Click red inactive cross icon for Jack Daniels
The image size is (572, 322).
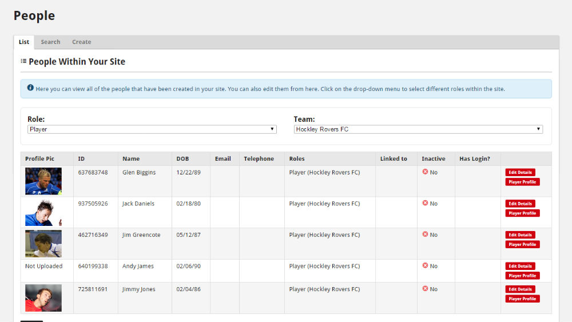tap(425, 203)
